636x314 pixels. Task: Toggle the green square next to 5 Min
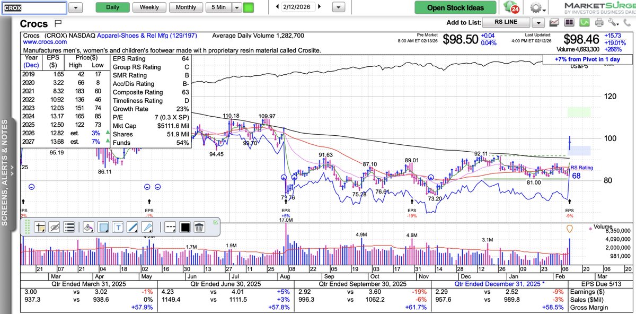pos(248,7)
